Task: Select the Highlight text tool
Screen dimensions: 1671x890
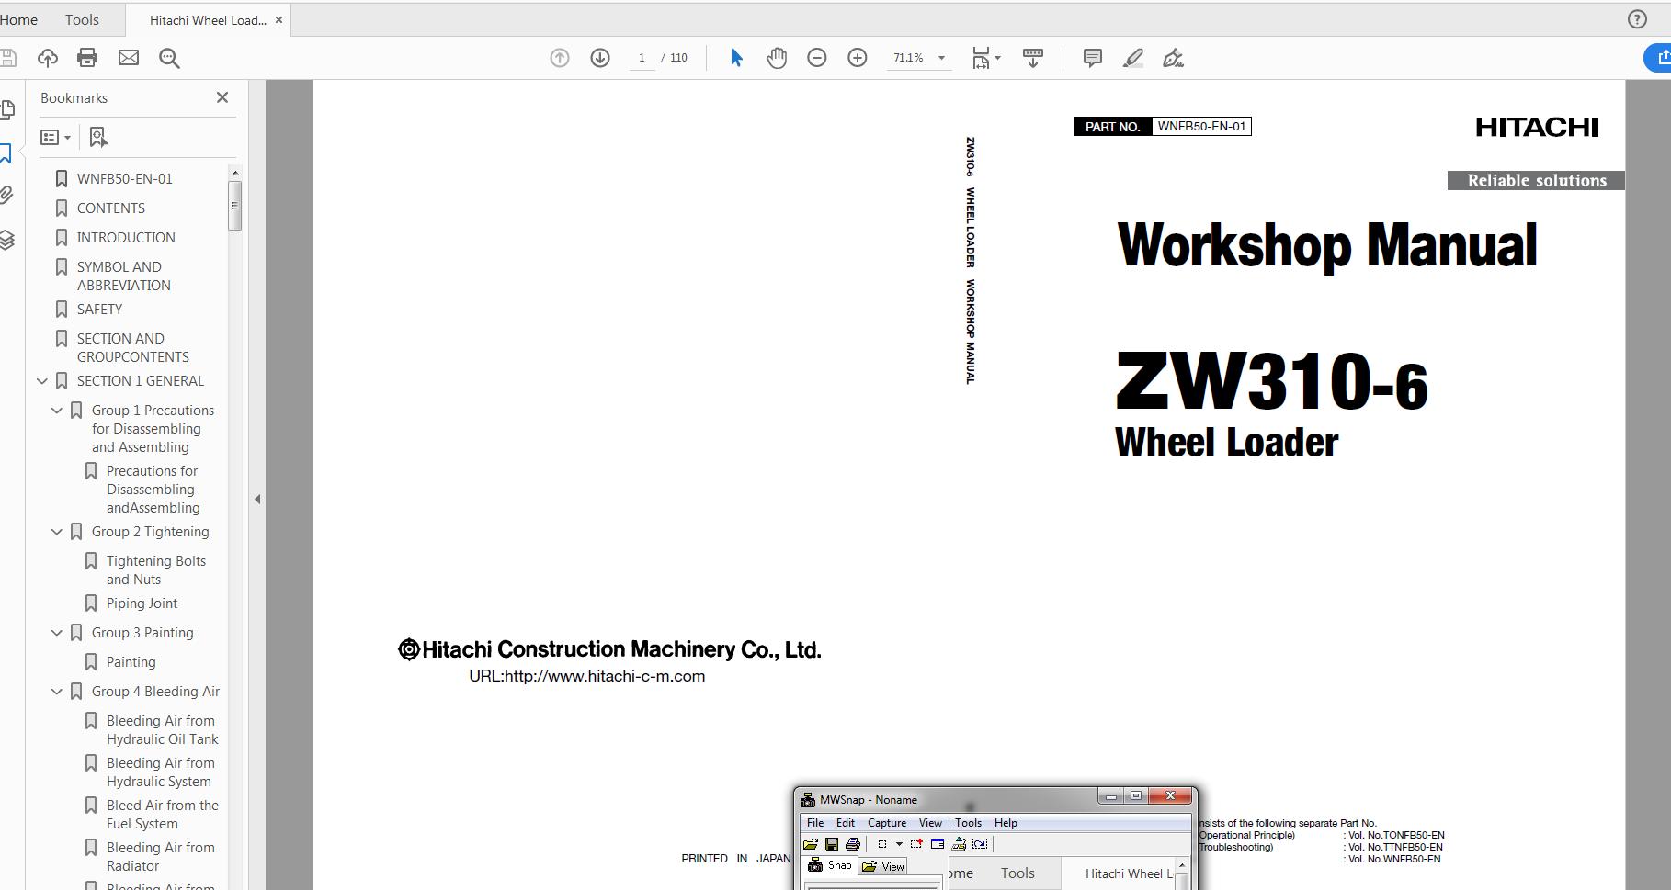Action: pos(1133,57)
